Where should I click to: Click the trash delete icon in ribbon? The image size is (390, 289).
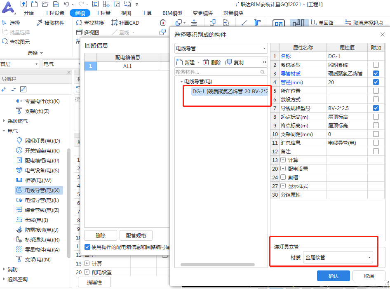pyautogui.click(x=163, y=23)
